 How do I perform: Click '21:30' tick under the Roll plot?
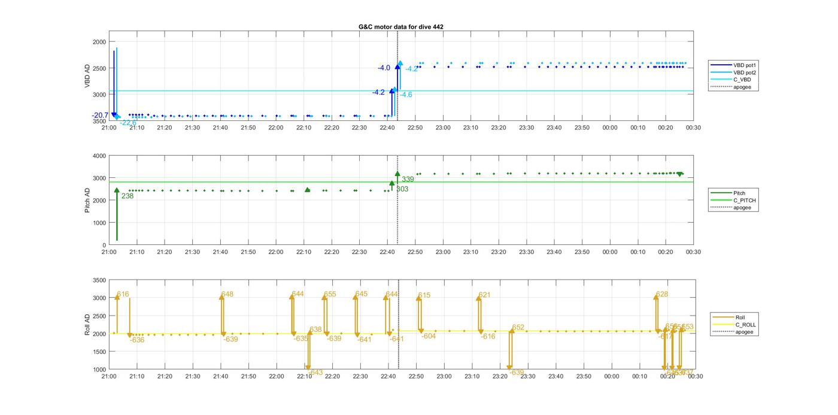[193, 376]
